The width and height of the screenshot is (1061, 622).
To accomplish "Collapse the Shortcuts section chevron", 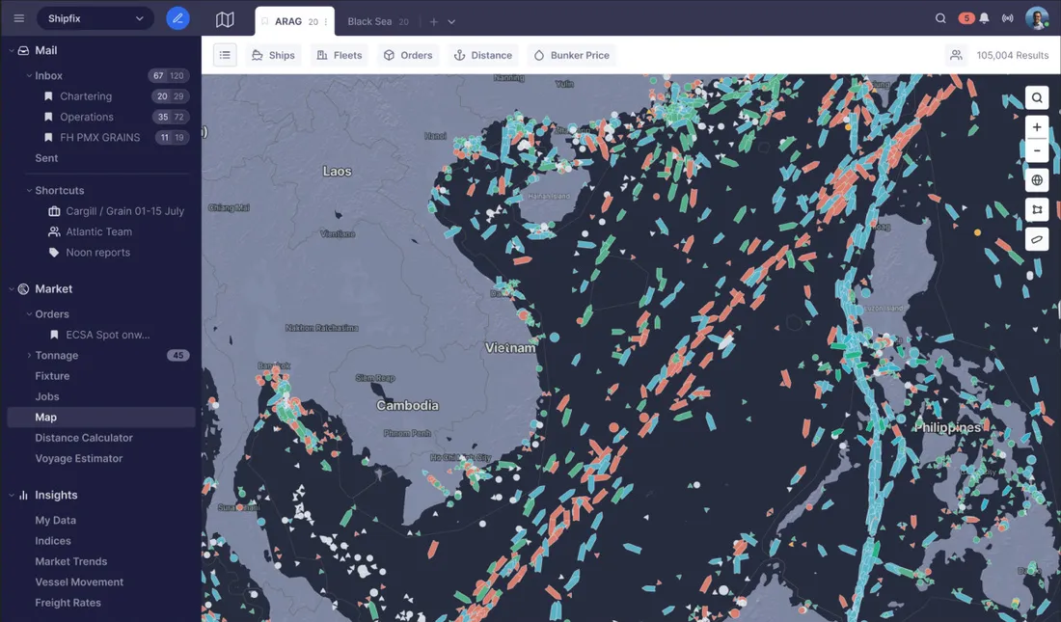I will click(29, 191).
